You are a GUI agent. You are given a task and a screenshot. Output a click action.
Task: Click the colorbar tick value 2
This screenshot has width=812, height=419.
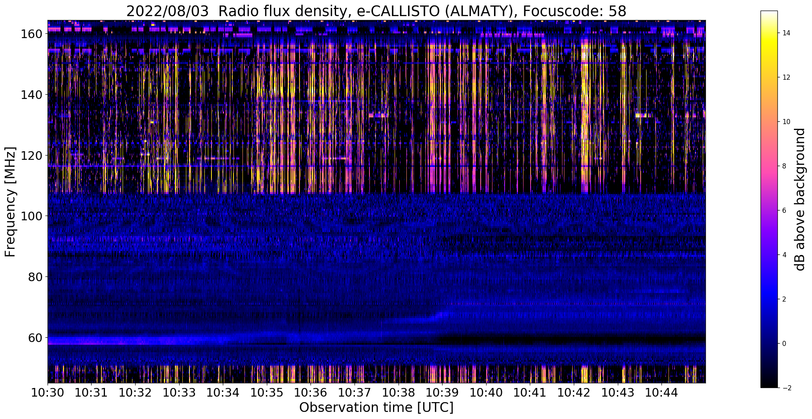pyautogui.click(x=784, y=299)
